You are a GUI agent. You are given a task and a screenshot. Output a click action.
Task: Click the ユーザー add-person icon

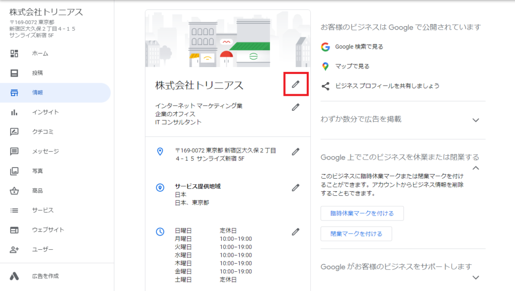14,250
